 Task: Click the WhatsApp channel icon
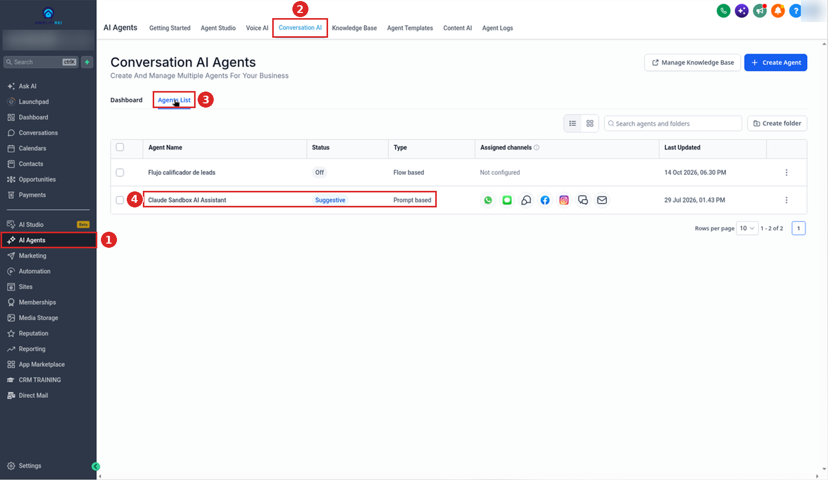[488, 200]
